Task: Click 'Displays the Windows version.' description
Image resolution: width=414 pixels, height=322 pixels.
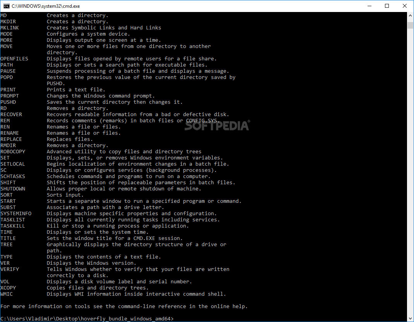Action: pos(92,263)
